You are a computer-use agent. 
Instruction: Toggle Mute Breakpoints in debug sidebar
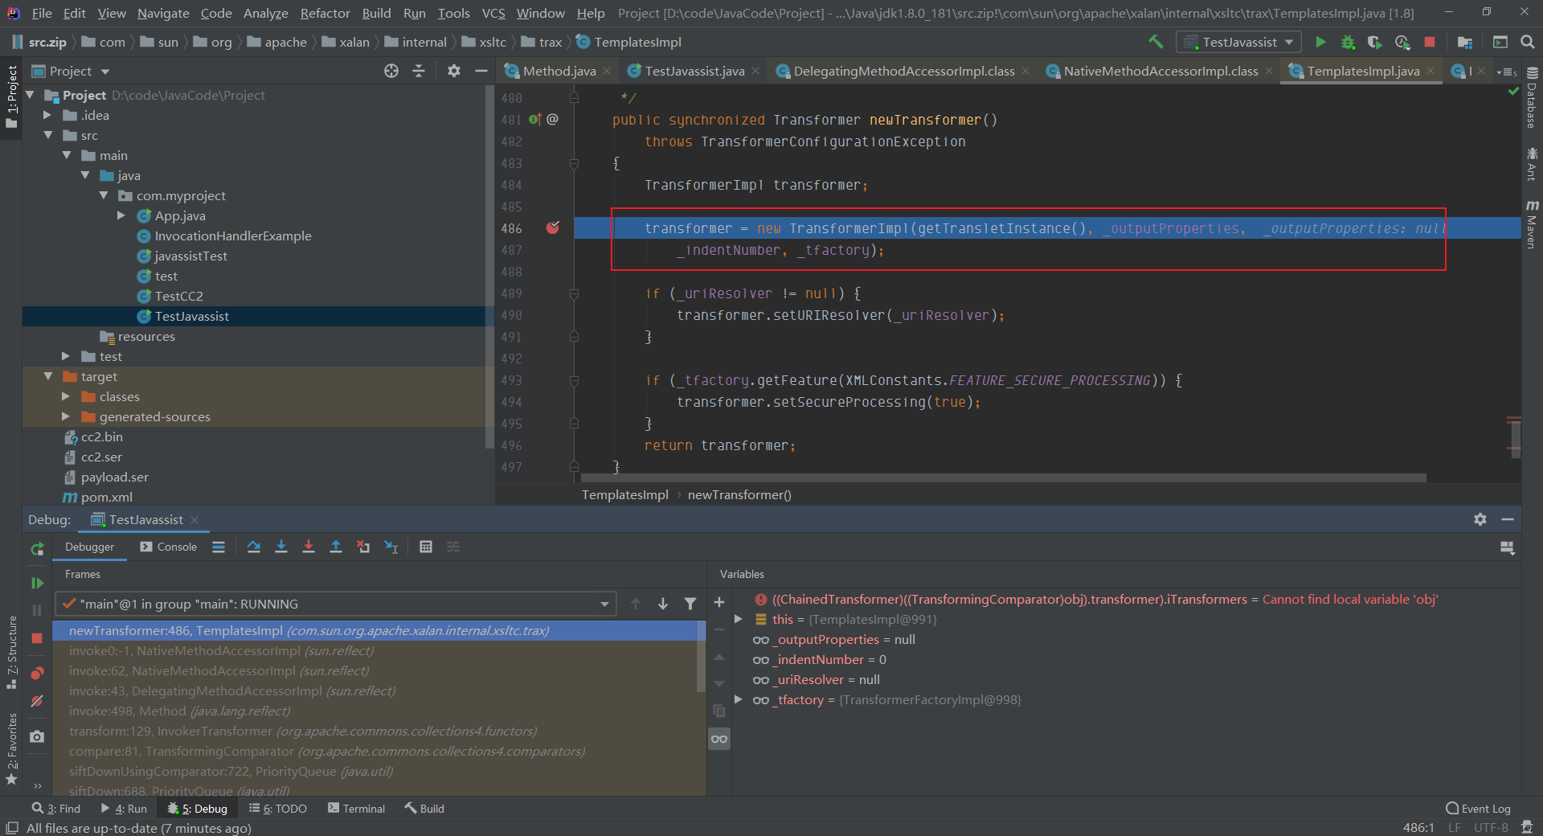[x=37, y=701]
